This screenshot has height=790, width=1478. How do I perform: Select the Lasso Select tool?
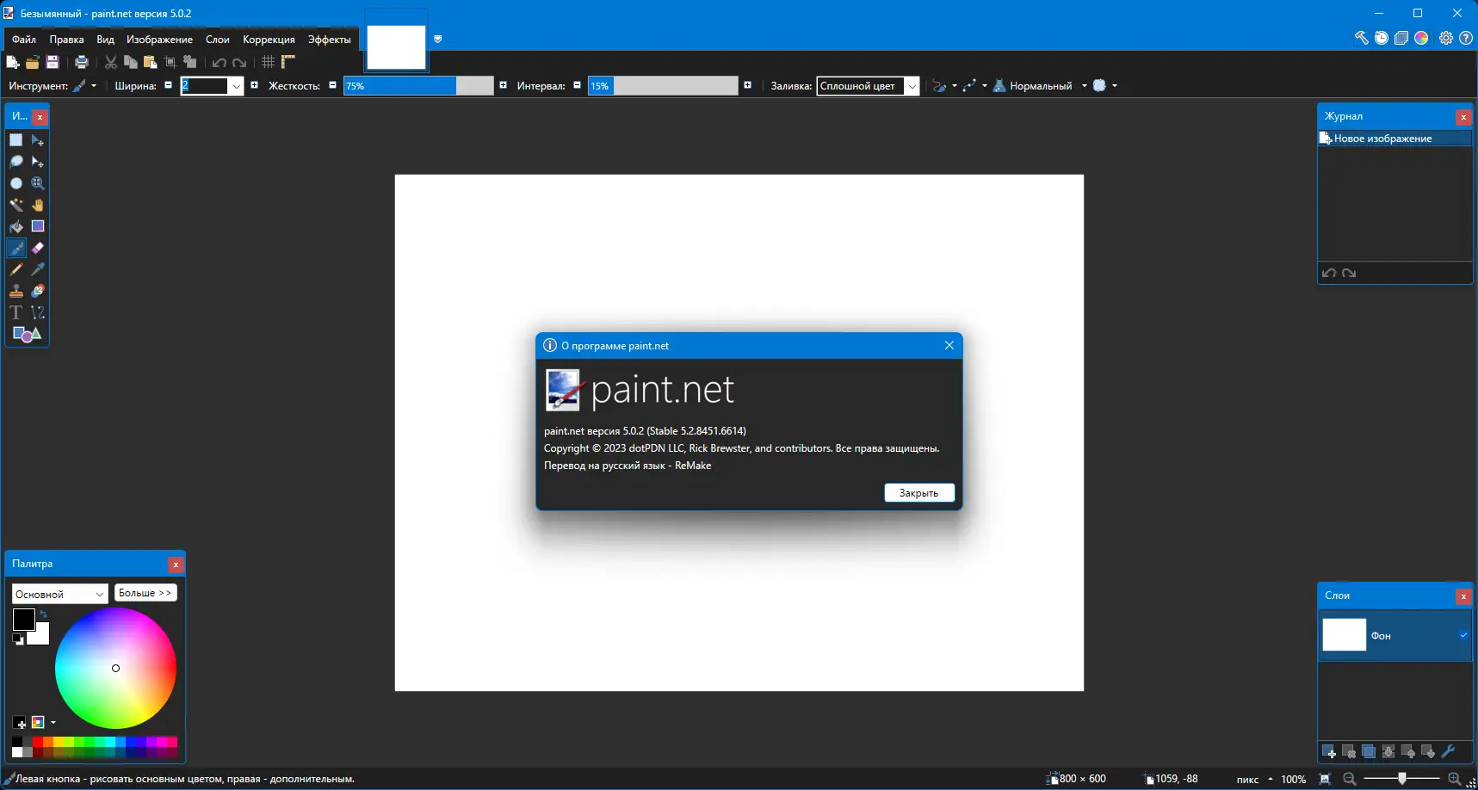point(16,162)
